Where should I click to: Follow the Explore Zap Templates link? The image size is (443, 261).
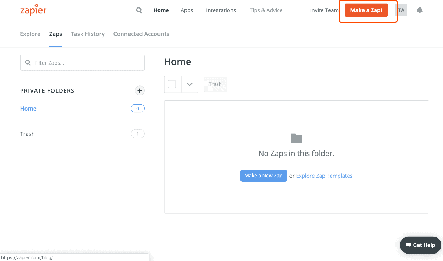click(x=324, y=176)
